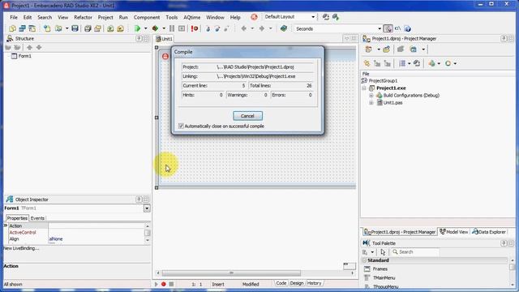Click the red circular Help Insight icon beside Help menu
Screen dimensions: 519x292
click(x=254, y=17)
